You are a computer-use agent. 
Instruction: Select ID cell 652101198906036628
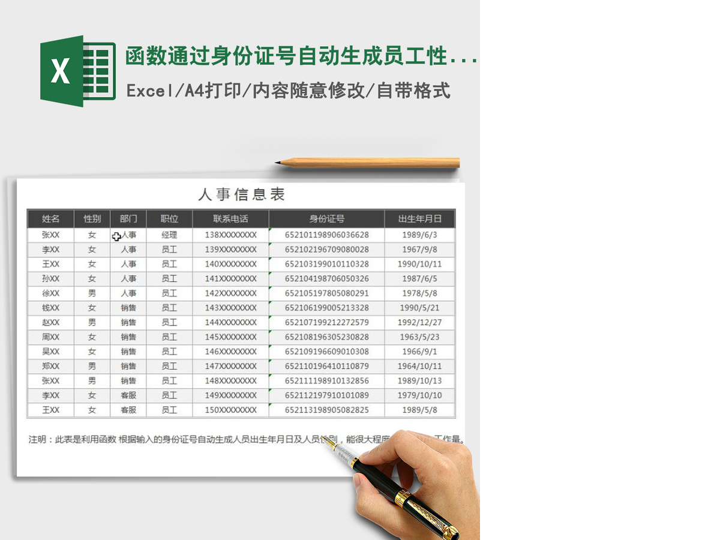[x=326, y=235]
